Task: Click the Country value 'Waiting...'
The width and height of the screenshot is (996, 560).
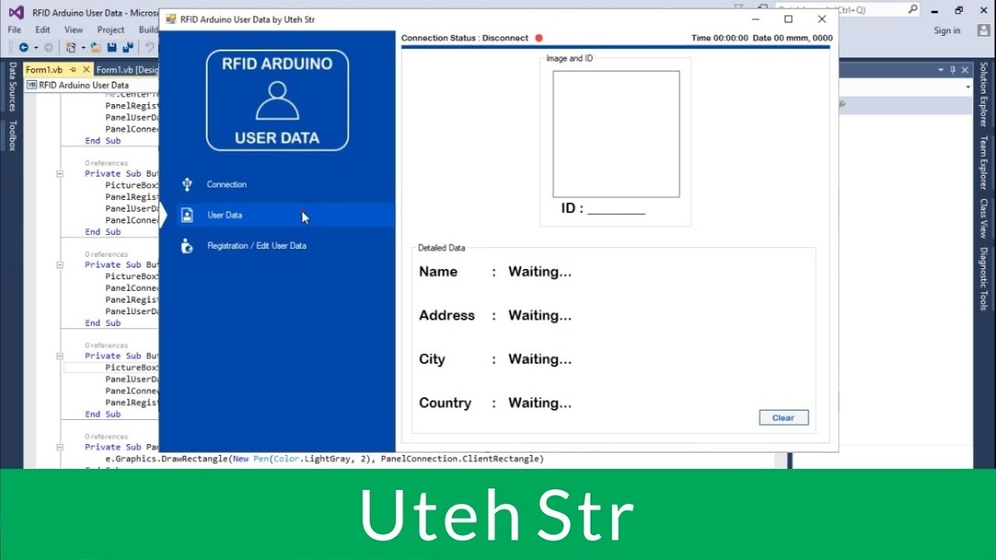Action: 540,403
